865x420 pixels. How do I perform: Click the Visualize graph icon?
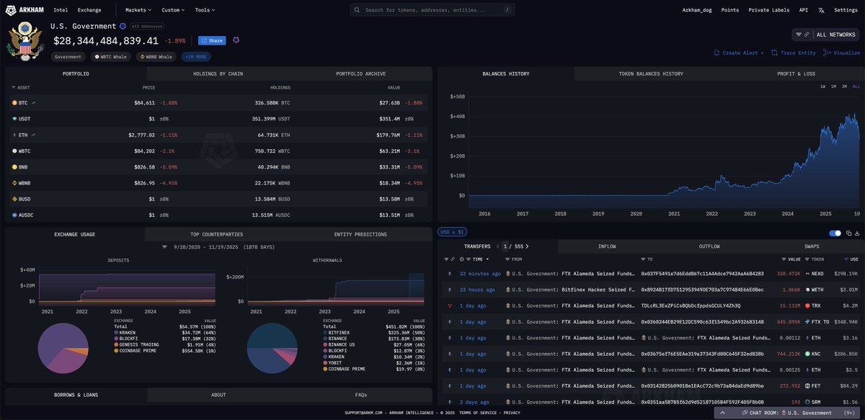826,53
